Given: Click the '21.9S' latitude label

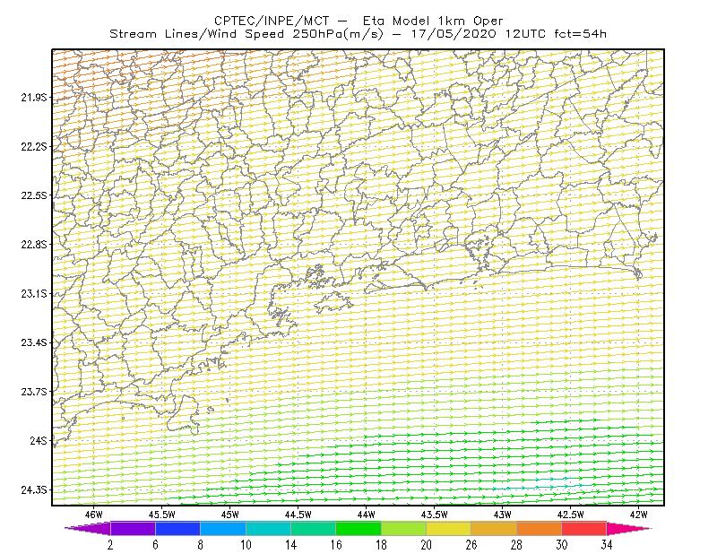Looking at the screenshot, I should pos(34,98).
